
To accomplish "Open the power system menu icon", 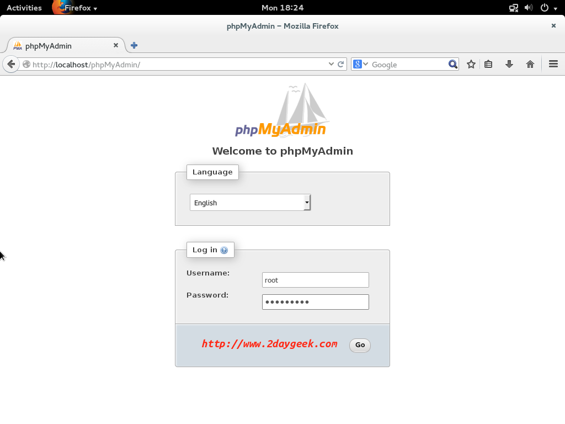I will coord(545,8).
